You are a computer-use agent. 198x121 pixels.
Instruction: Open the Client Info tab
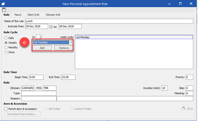[x=33, y=15]
